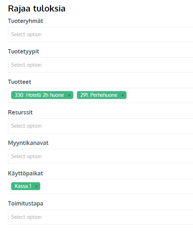Click the Tuotetyypit label

pyautogui.click(x=23, y=52)
